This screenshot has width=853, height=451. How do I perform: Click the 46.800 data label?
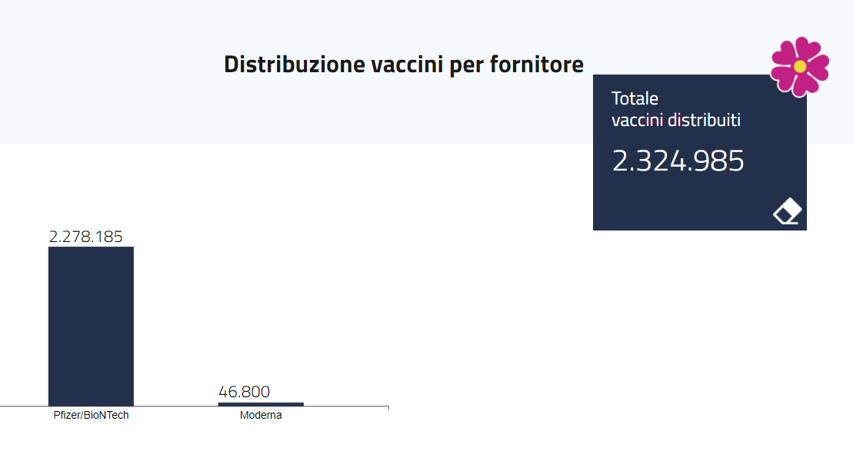pos(245,391)
